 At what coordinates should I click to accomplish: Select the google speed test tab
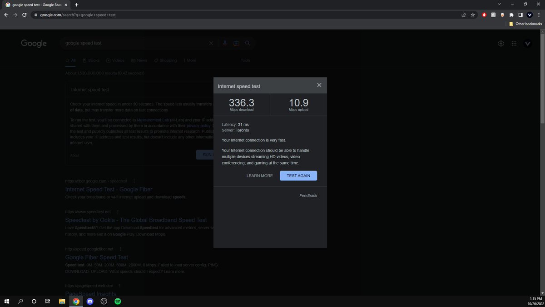tap(36, 5)
